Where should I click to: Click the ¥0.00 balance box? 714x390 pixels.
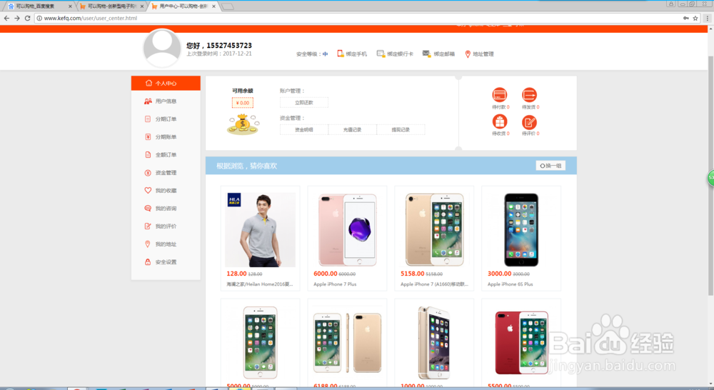coord(243,103)
